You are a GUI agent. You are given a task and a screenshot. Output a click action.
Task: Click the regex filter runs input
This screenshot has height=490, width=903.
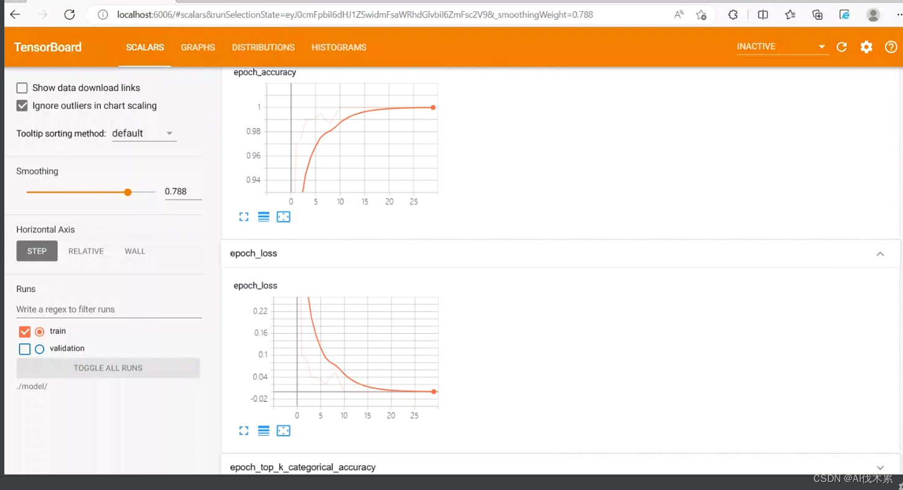[109, 310]
